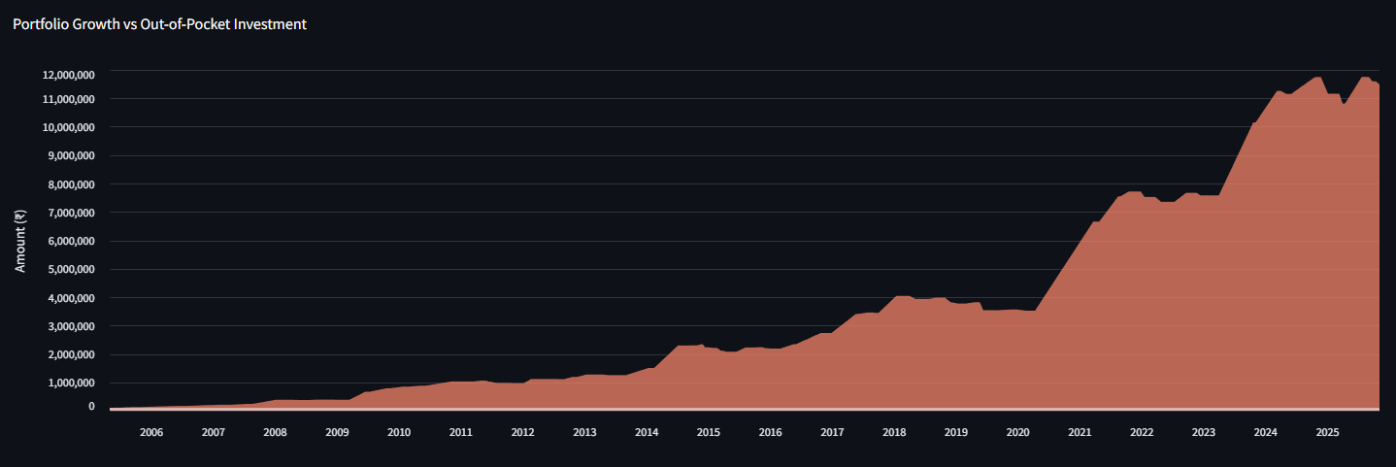Click the 2013 x-axis year label
Viewport: 1396px width, 467px height.
point(584,433)
